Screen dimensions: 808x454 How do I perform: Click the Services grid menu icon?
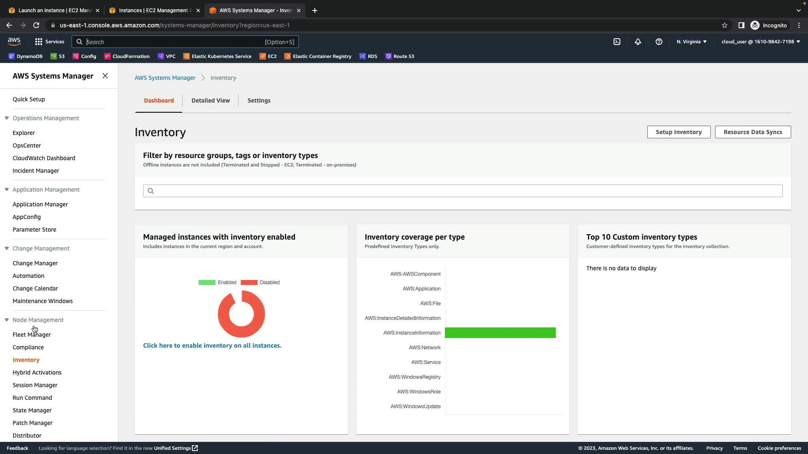(39, 42)
